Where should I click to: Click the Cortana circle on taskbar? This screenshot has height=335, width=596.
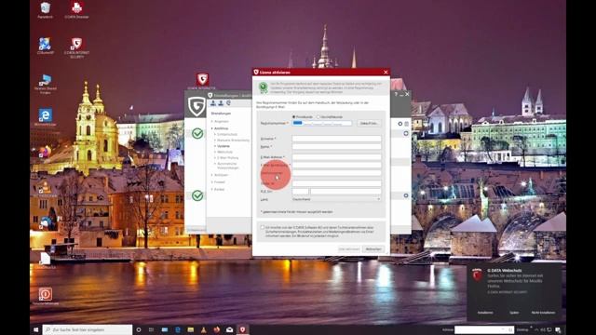point(139,329)
